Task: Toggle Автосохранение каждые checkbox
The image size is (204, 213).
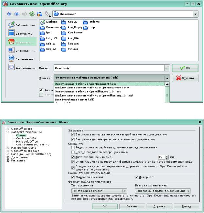Action: click(x=73, y=157)
